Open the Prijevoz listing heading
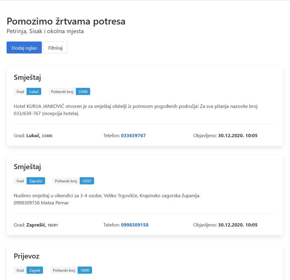This screenshot has width=290, height=280. tap(27, 256)
